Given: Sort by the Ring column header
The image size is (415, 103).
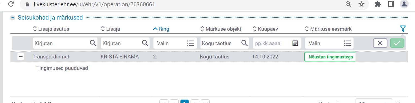Looking at the screenshot, I should pyautogui.click(x=161, y=29).
